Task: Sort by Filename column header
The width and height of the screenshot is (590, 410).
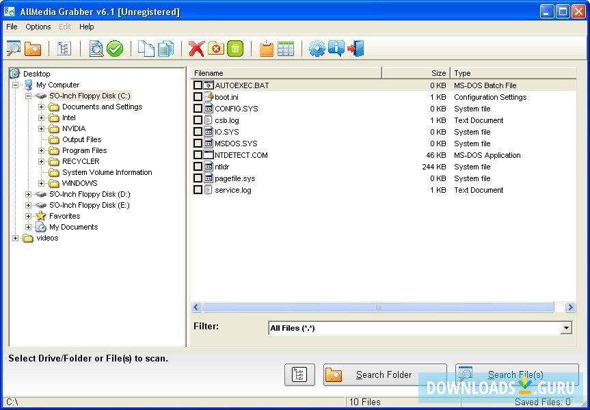Action: point(286,73)
